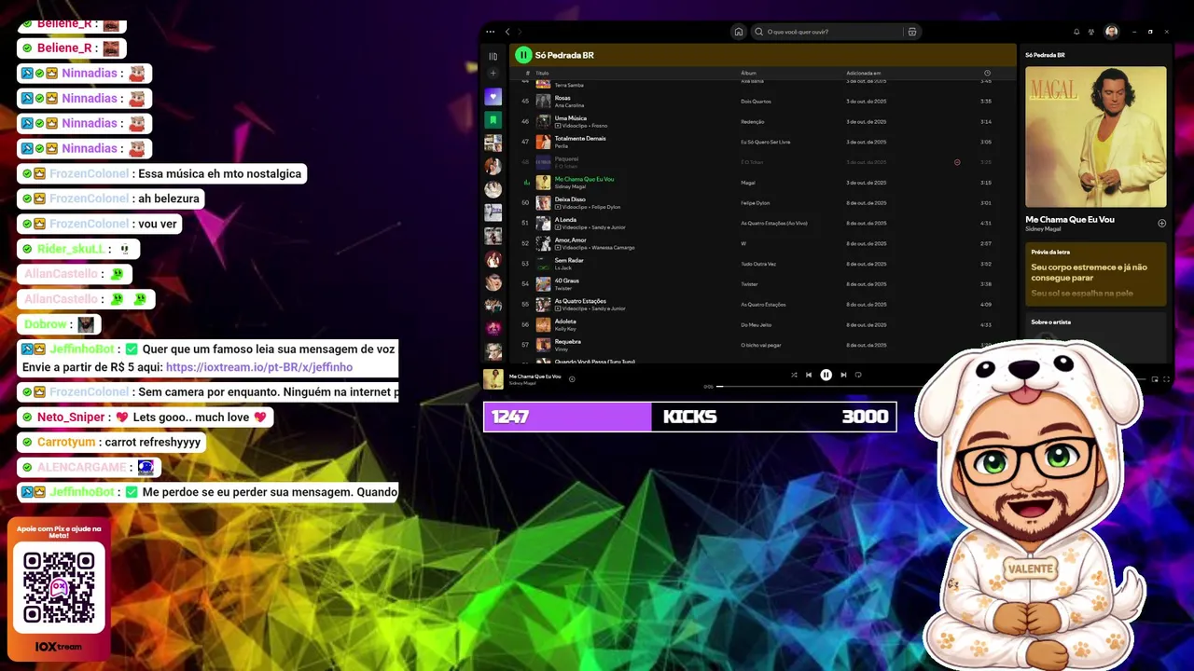Viewport: 1194px width, 671px height.
Task: Open album link Tudo Outra Vez
Action: pyautogui.click(x=758, y=264)
